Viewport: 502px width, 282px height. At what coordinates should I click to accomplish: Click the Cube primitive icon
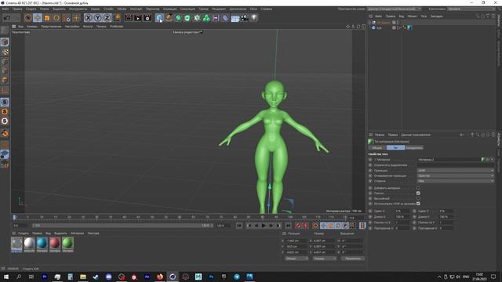159,18
